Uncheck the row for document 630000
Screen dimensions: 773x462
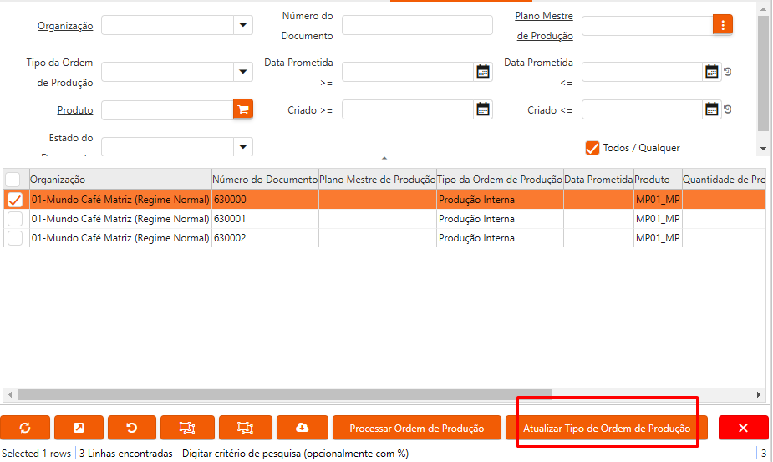15,200
